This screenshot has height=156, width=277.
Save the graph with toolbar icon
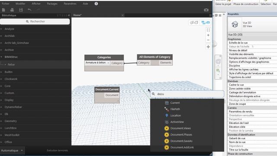[21, 10]
